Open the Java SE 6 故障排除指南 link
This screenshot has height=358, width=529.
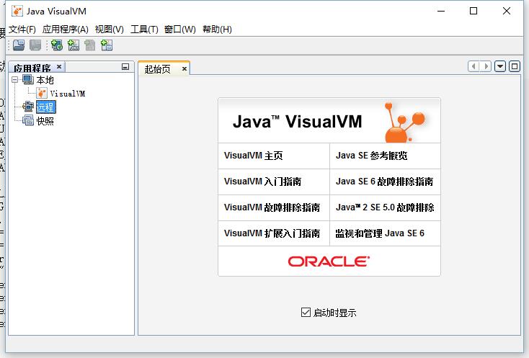[x=384, y=182]
